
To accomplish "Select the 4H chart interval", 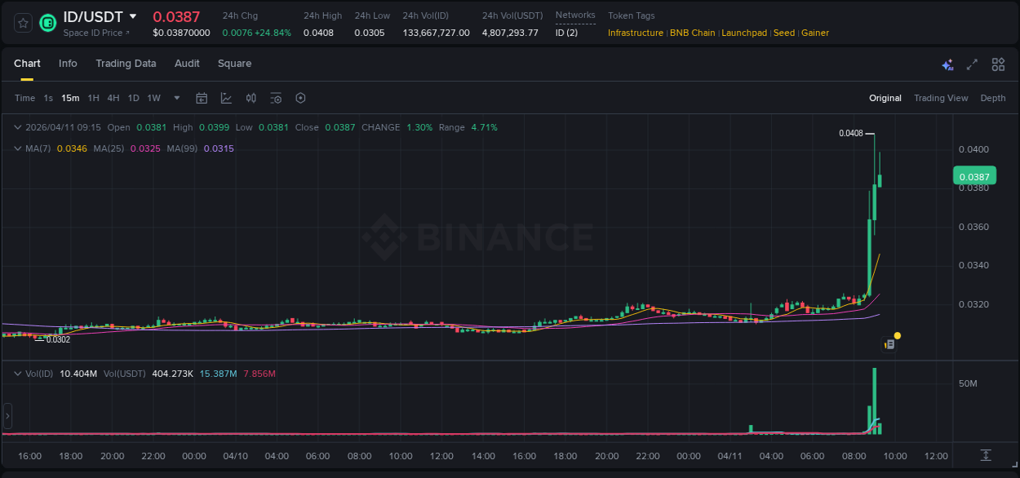I will click(x=113, y=98).
